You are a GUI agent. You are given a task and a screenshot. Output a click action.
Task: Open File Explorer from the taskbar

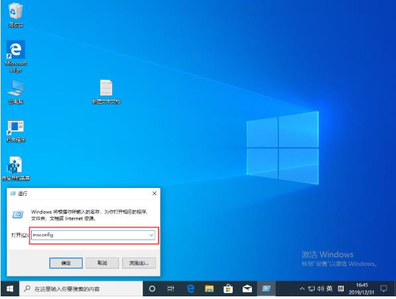coord(209,288)
